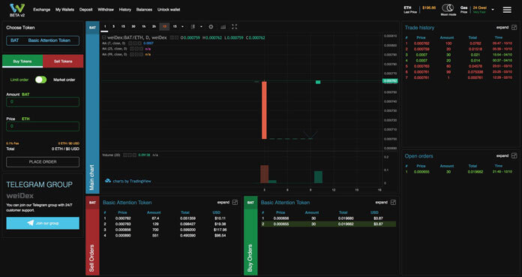Open My Wallets page

coord(65,10)
